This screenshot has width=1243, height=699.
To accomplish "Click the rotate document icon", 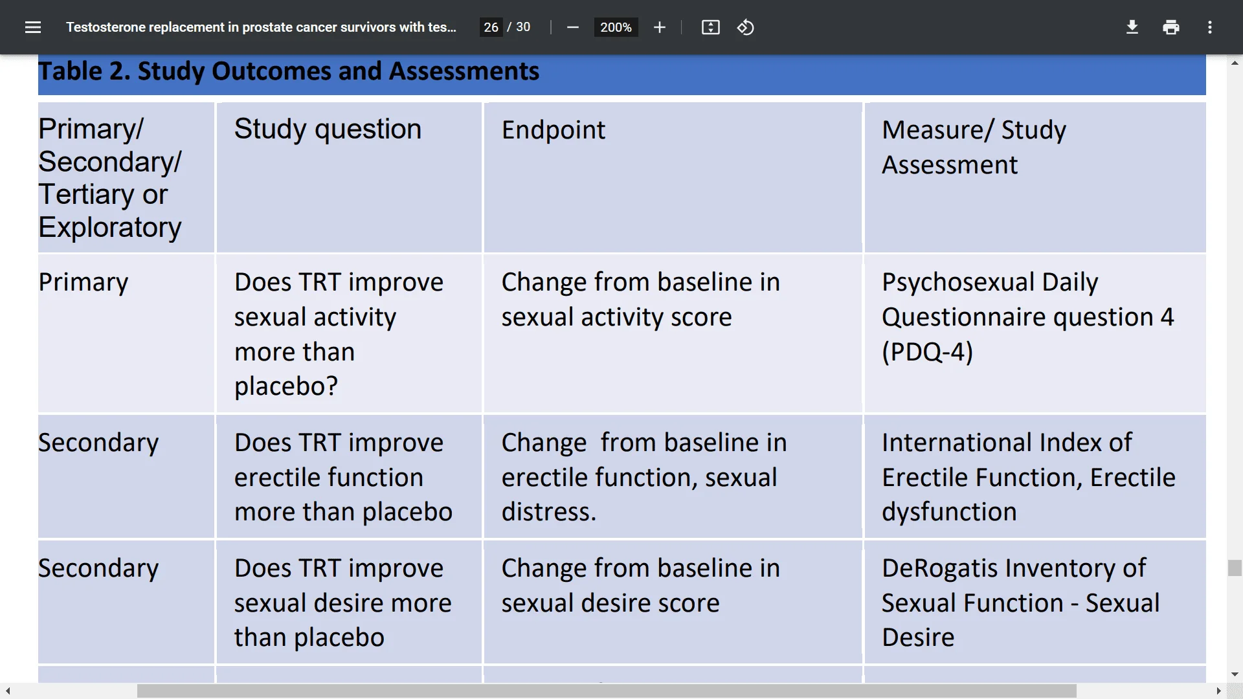I will 745,27.
